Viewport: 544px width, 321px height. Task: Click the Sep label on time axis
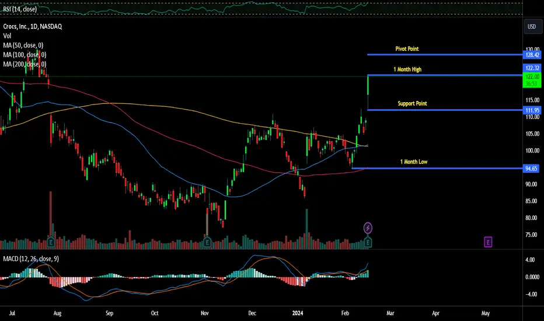(109, 313)
